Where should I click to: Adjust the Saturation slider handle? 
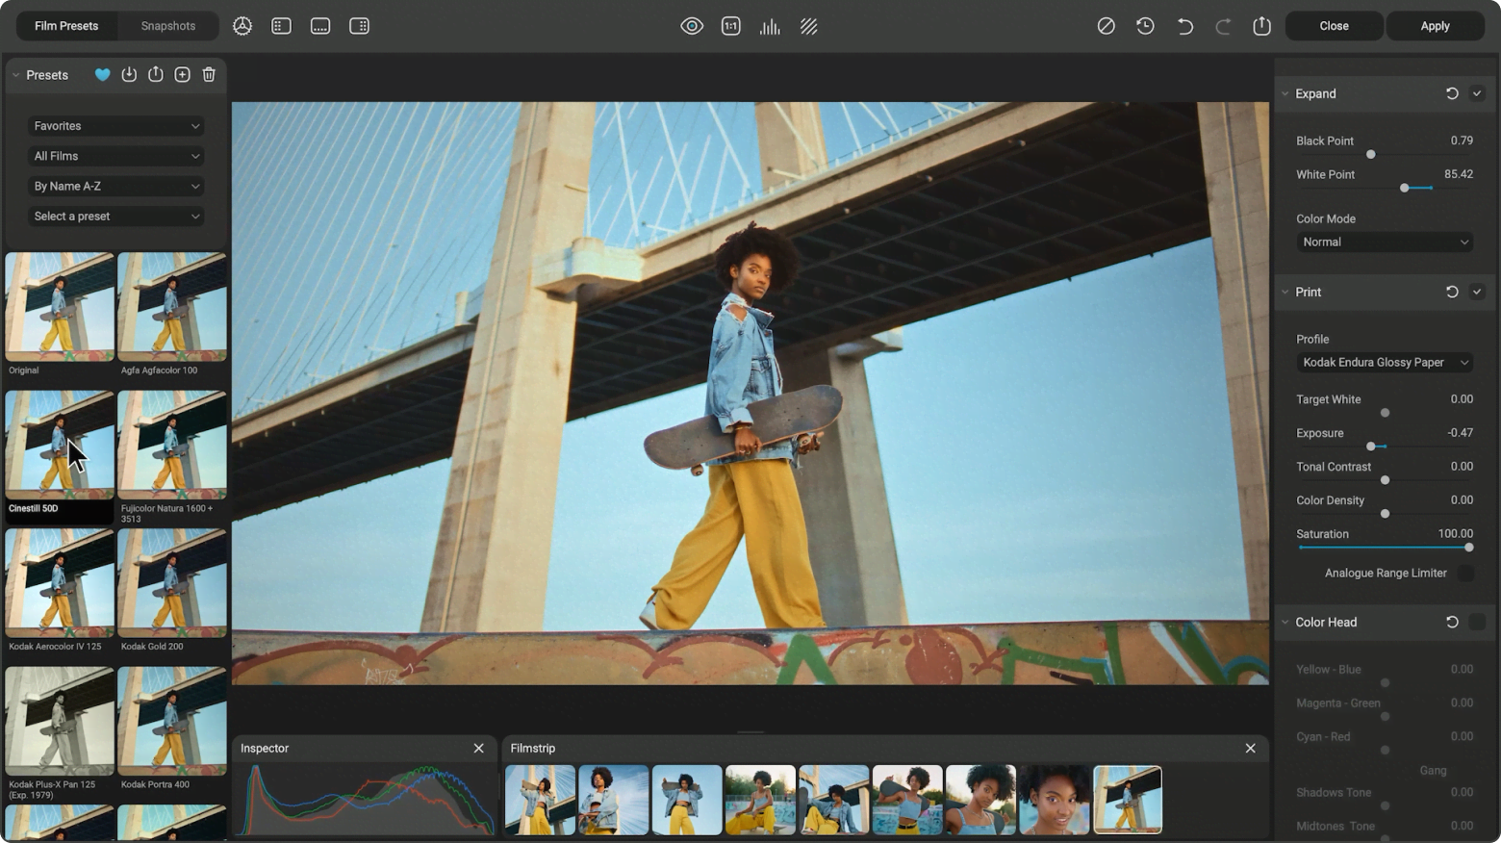(1469, 548)
